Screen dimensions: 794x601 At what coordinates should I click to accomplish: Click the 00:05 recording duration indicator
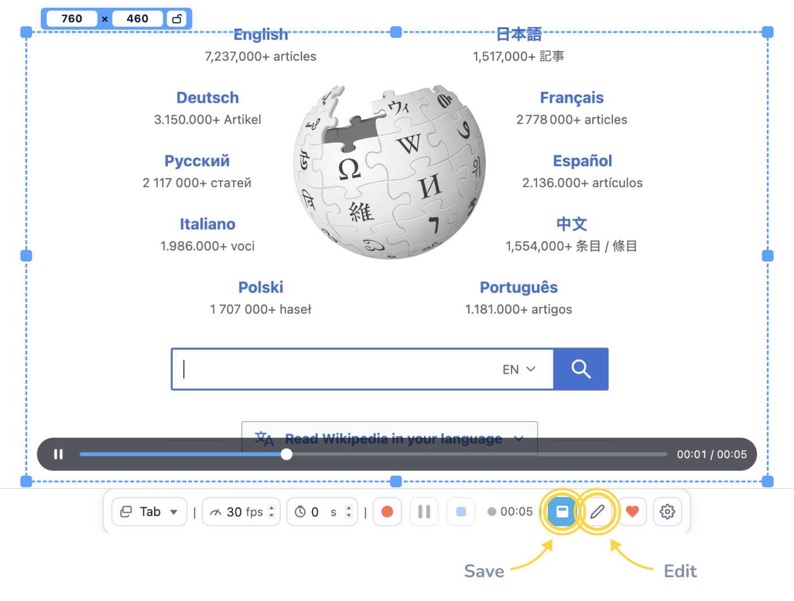(510, 512)
